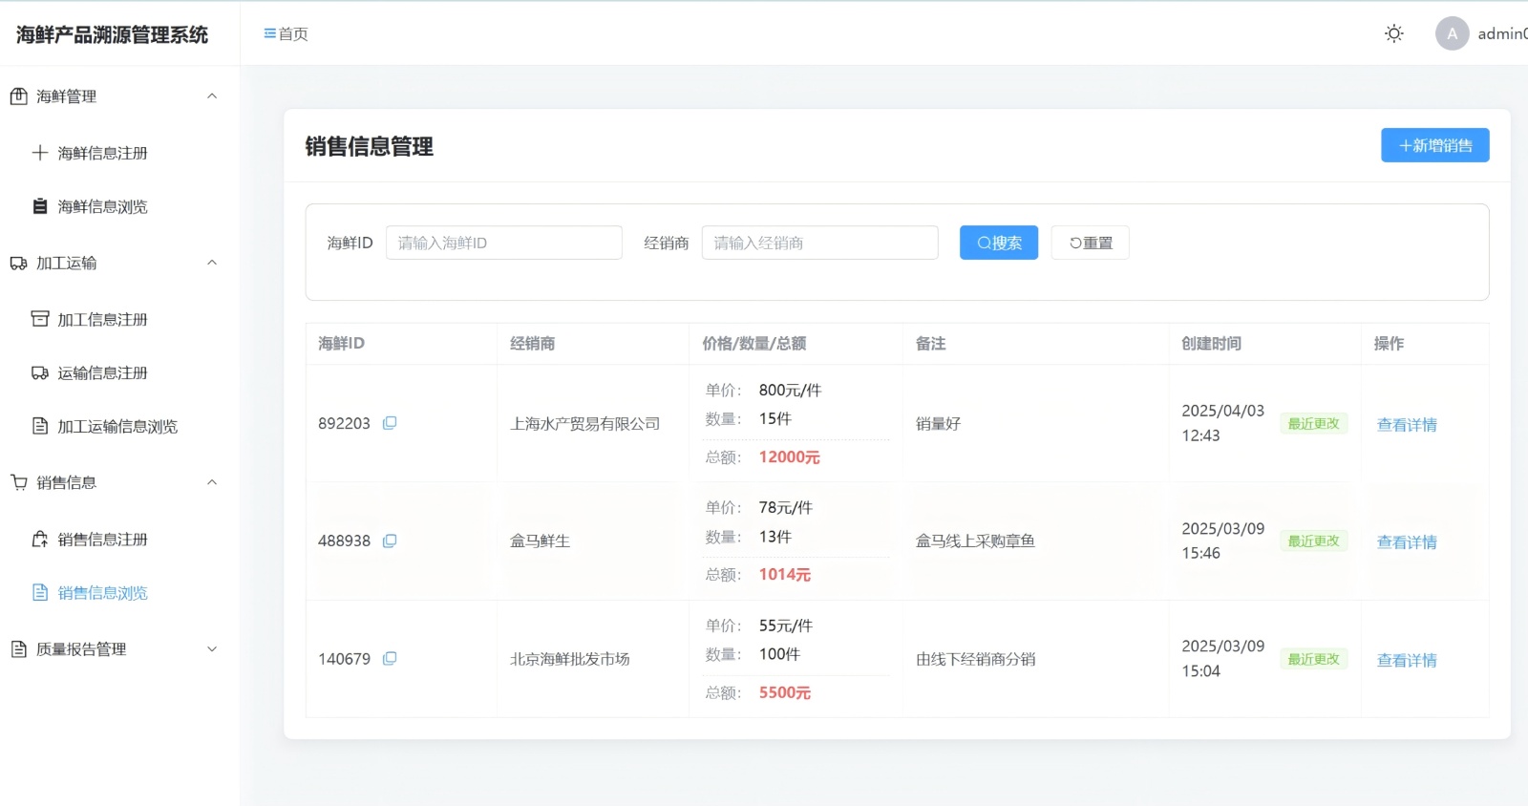The height and width of the screenshot is (806, 1528).
Task: Open 销售信息注册 page
Action: point(102,540)
